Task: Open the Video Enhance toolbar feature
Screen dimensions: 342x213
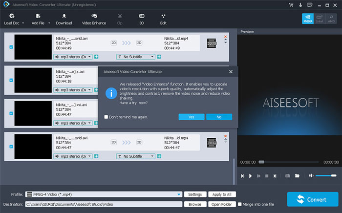Action: 94,19
